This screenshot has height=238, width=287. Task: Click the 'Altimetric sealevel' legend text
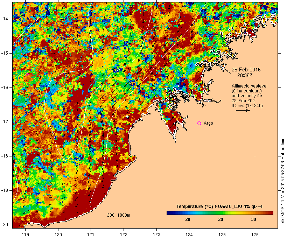click(x=250, y=86)
